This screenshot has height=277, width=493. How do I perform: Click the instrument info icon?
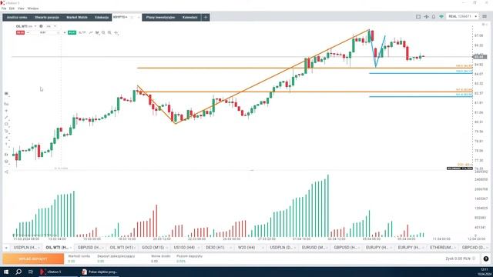[41, 26]
